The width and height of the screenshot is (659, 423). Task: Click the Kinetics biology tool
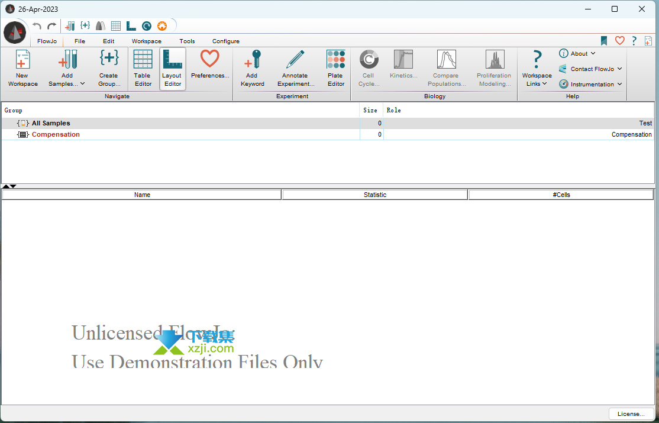point(403,64)
